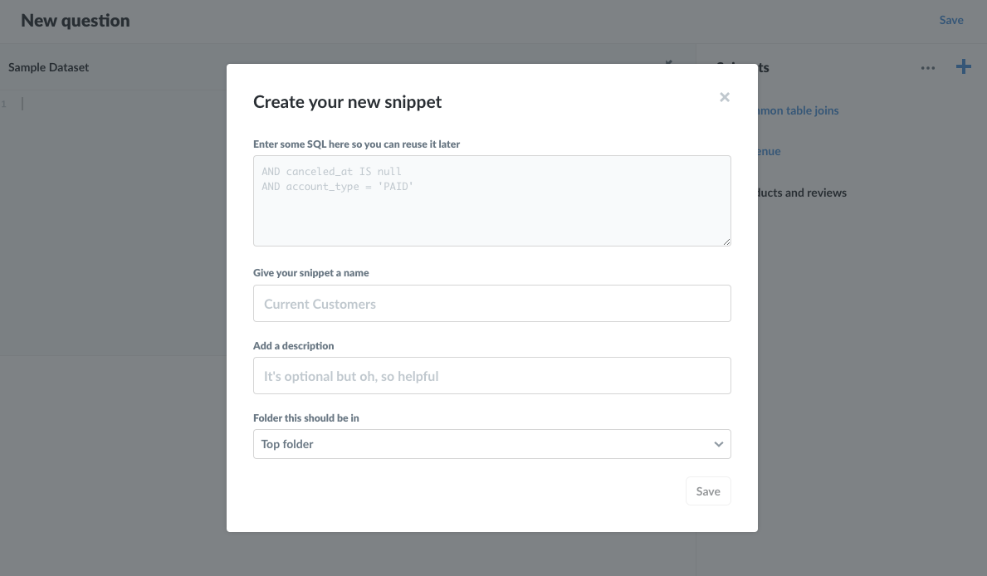Click the chevron on the folder selector
Screen dimensions: 987x576
tap(718, 444)
